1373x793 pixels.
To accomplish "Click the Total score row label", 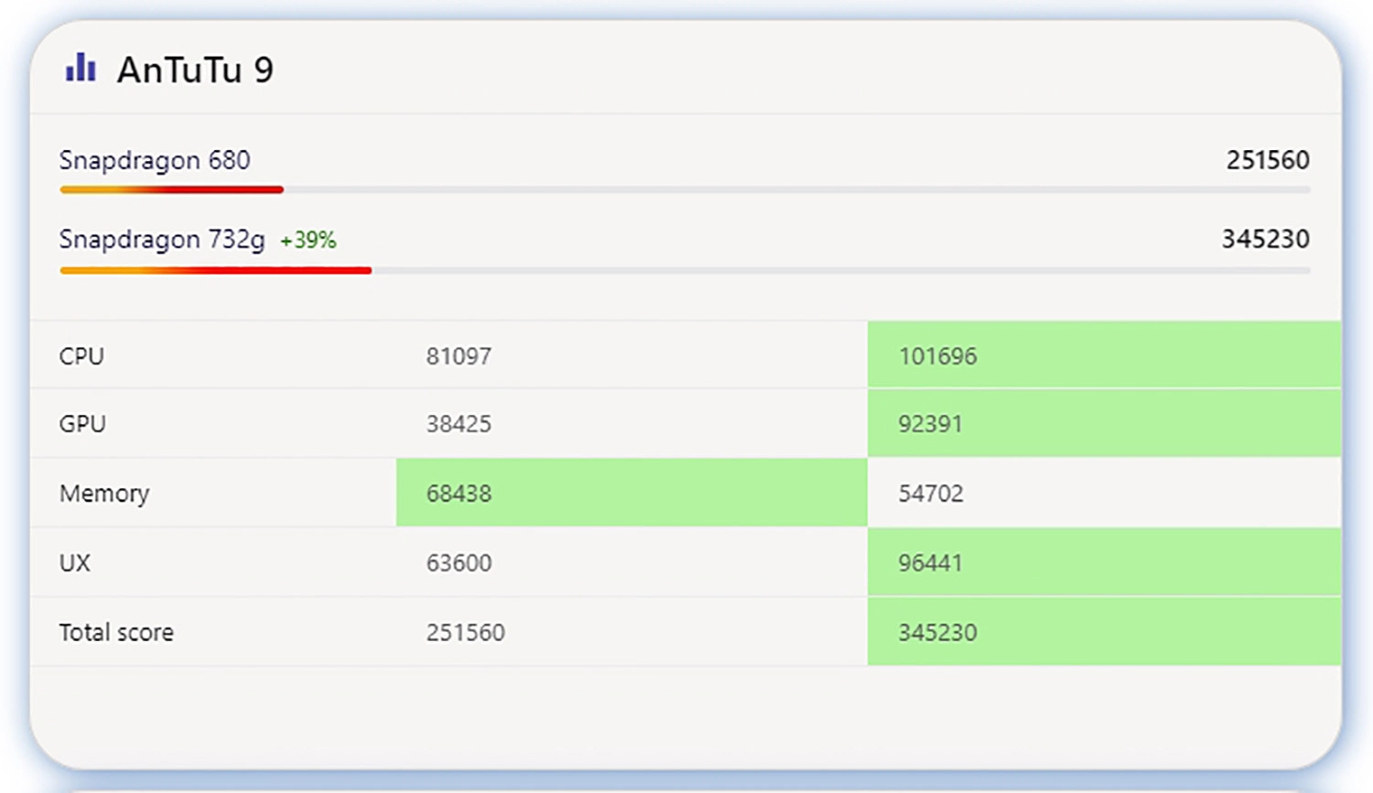I will pos(116,633).
